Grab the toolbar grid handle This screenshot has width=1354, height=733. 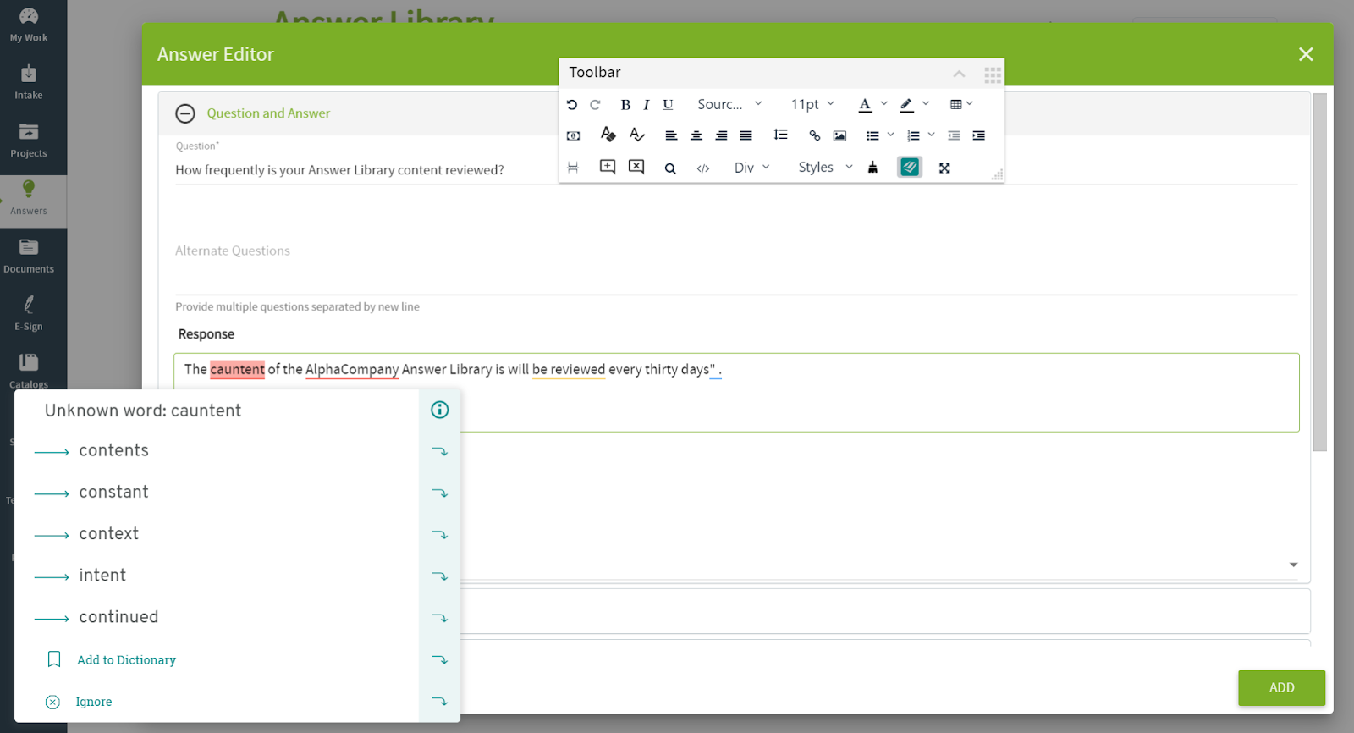click(993, 75)
